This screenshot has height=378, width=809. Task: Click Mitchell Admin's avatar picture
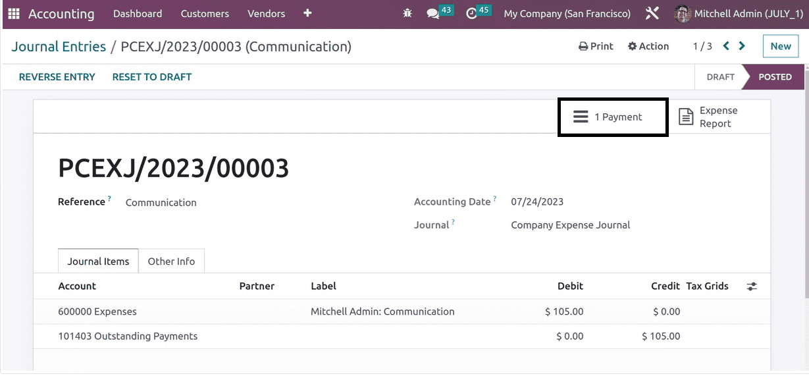pyautogui.click(x=683, y=14)
